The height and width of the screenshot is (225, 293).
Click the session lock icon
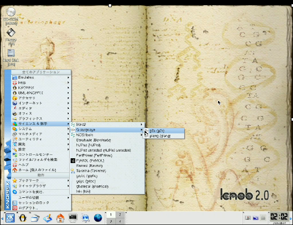pos(15,203)
